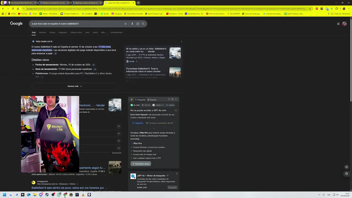
Task: Close the Monica assistant panel
Action: click(176, 99)
